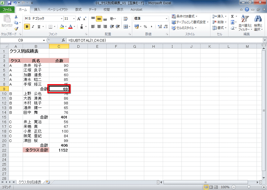The image size is (267, 190).
Task: Click the 書式 format cells button
Action: 219,28
